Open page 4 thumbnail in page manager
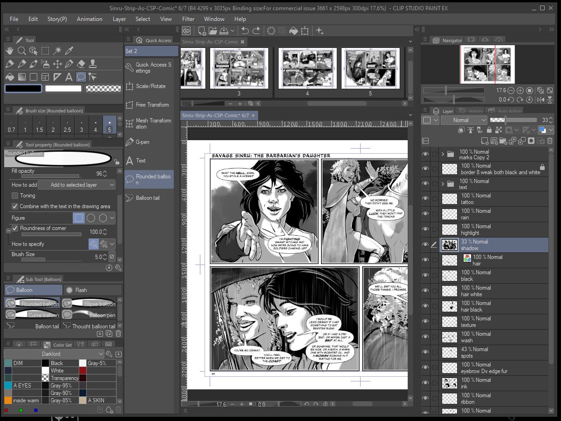 (x=307, y=68)
